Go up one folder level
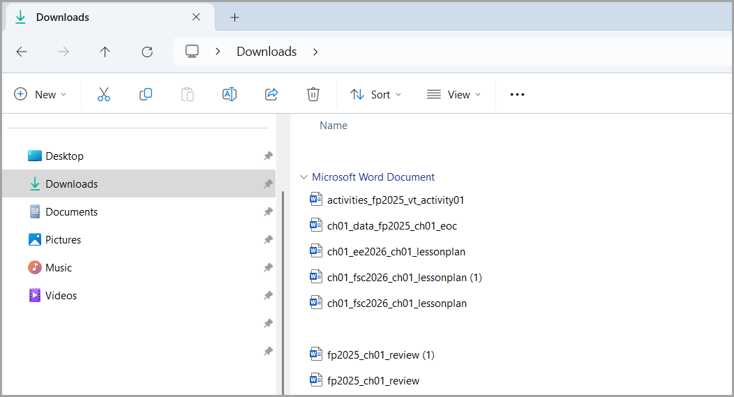 click(105, 52)
